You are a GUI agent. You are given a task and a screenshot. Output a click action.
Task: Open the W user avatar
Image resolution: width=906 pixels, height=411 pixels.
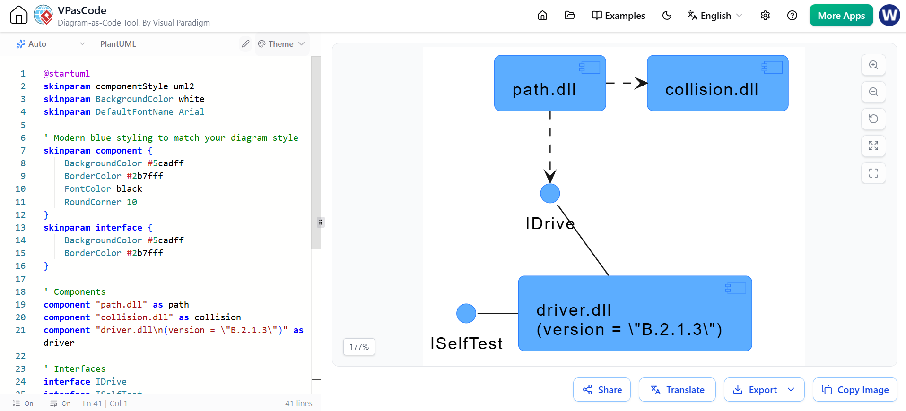[889, 16]
